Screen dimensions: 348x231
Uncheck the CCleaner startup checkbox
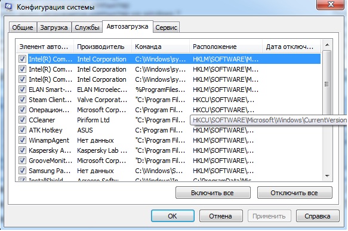point(22,120)
